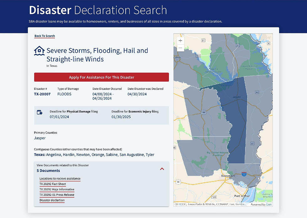Viewport: 307px width, 218px height.
Task: Click the highway 190 shield on map
Action: pyautogui.click(x=204, y=112)
